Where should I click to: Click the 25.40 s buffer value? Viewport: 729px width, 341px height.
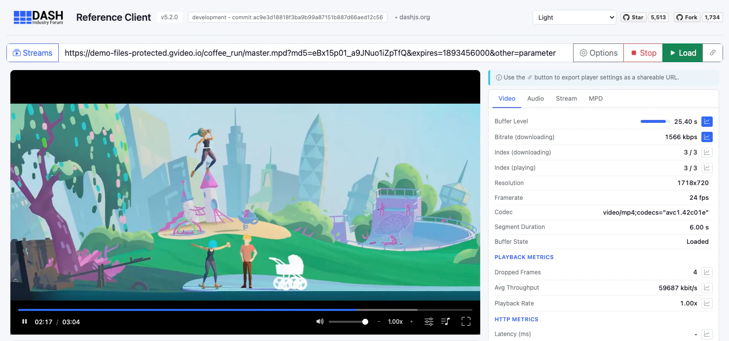(x=686, y=121)
